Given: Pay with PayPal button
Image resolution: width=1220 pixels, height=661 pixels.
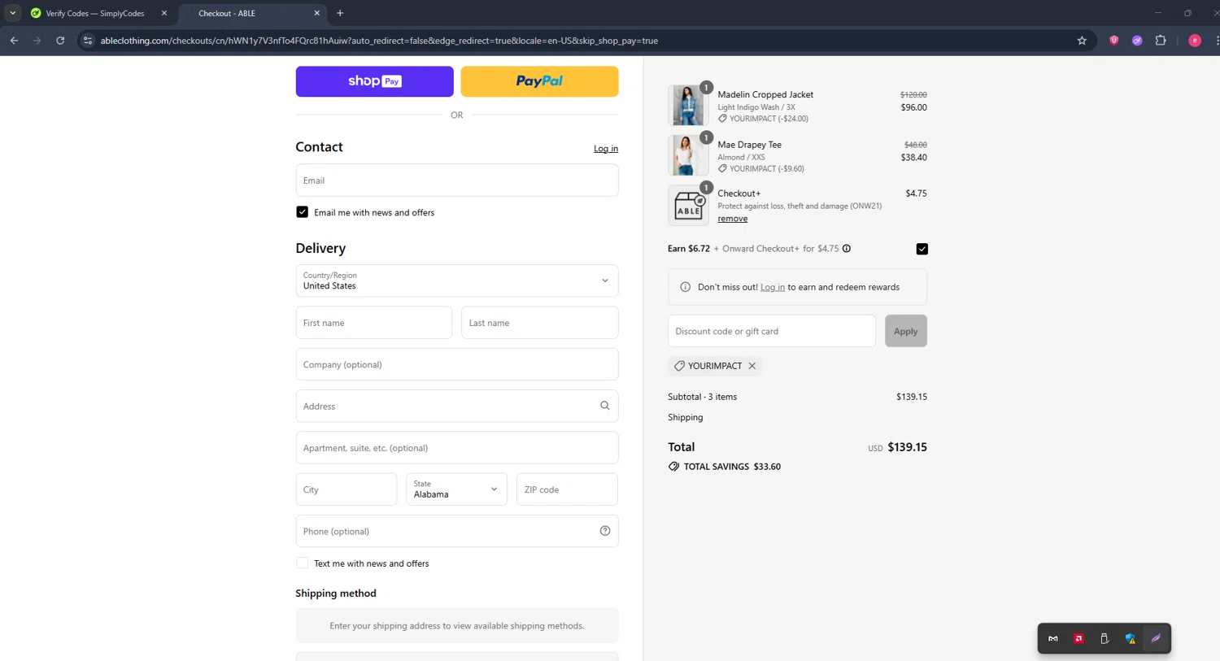Looking at the screenshot, I should click(x=539, y=81).
